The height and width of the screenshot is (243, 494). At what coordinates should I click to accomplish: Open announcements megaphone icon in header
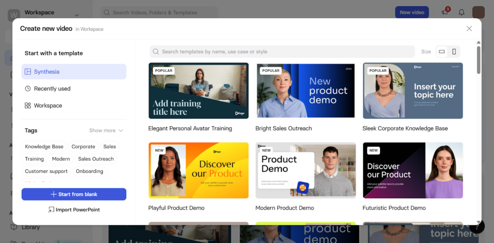(445, 12)
